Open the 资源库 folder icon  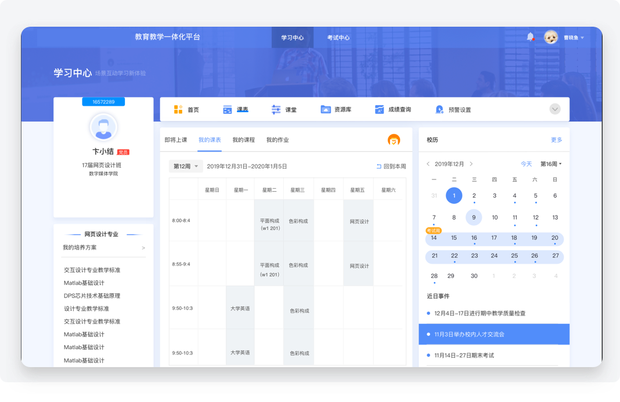326,109
